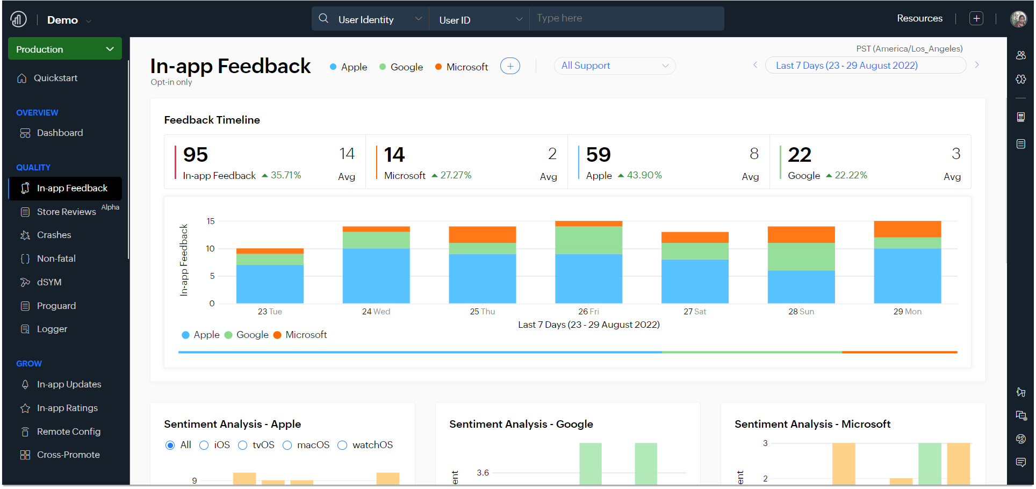Image resolution: width=1036 pixels, height=489 pixels.
Task: Open the Proguard section
Action: (56, 306)
